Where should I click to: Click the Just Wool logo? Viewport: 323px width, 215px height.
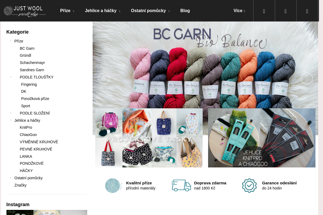[24, 11]
